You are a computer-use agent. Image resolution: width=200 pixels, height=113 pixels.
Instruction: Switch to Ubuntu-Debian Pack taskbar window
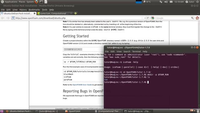19,111
